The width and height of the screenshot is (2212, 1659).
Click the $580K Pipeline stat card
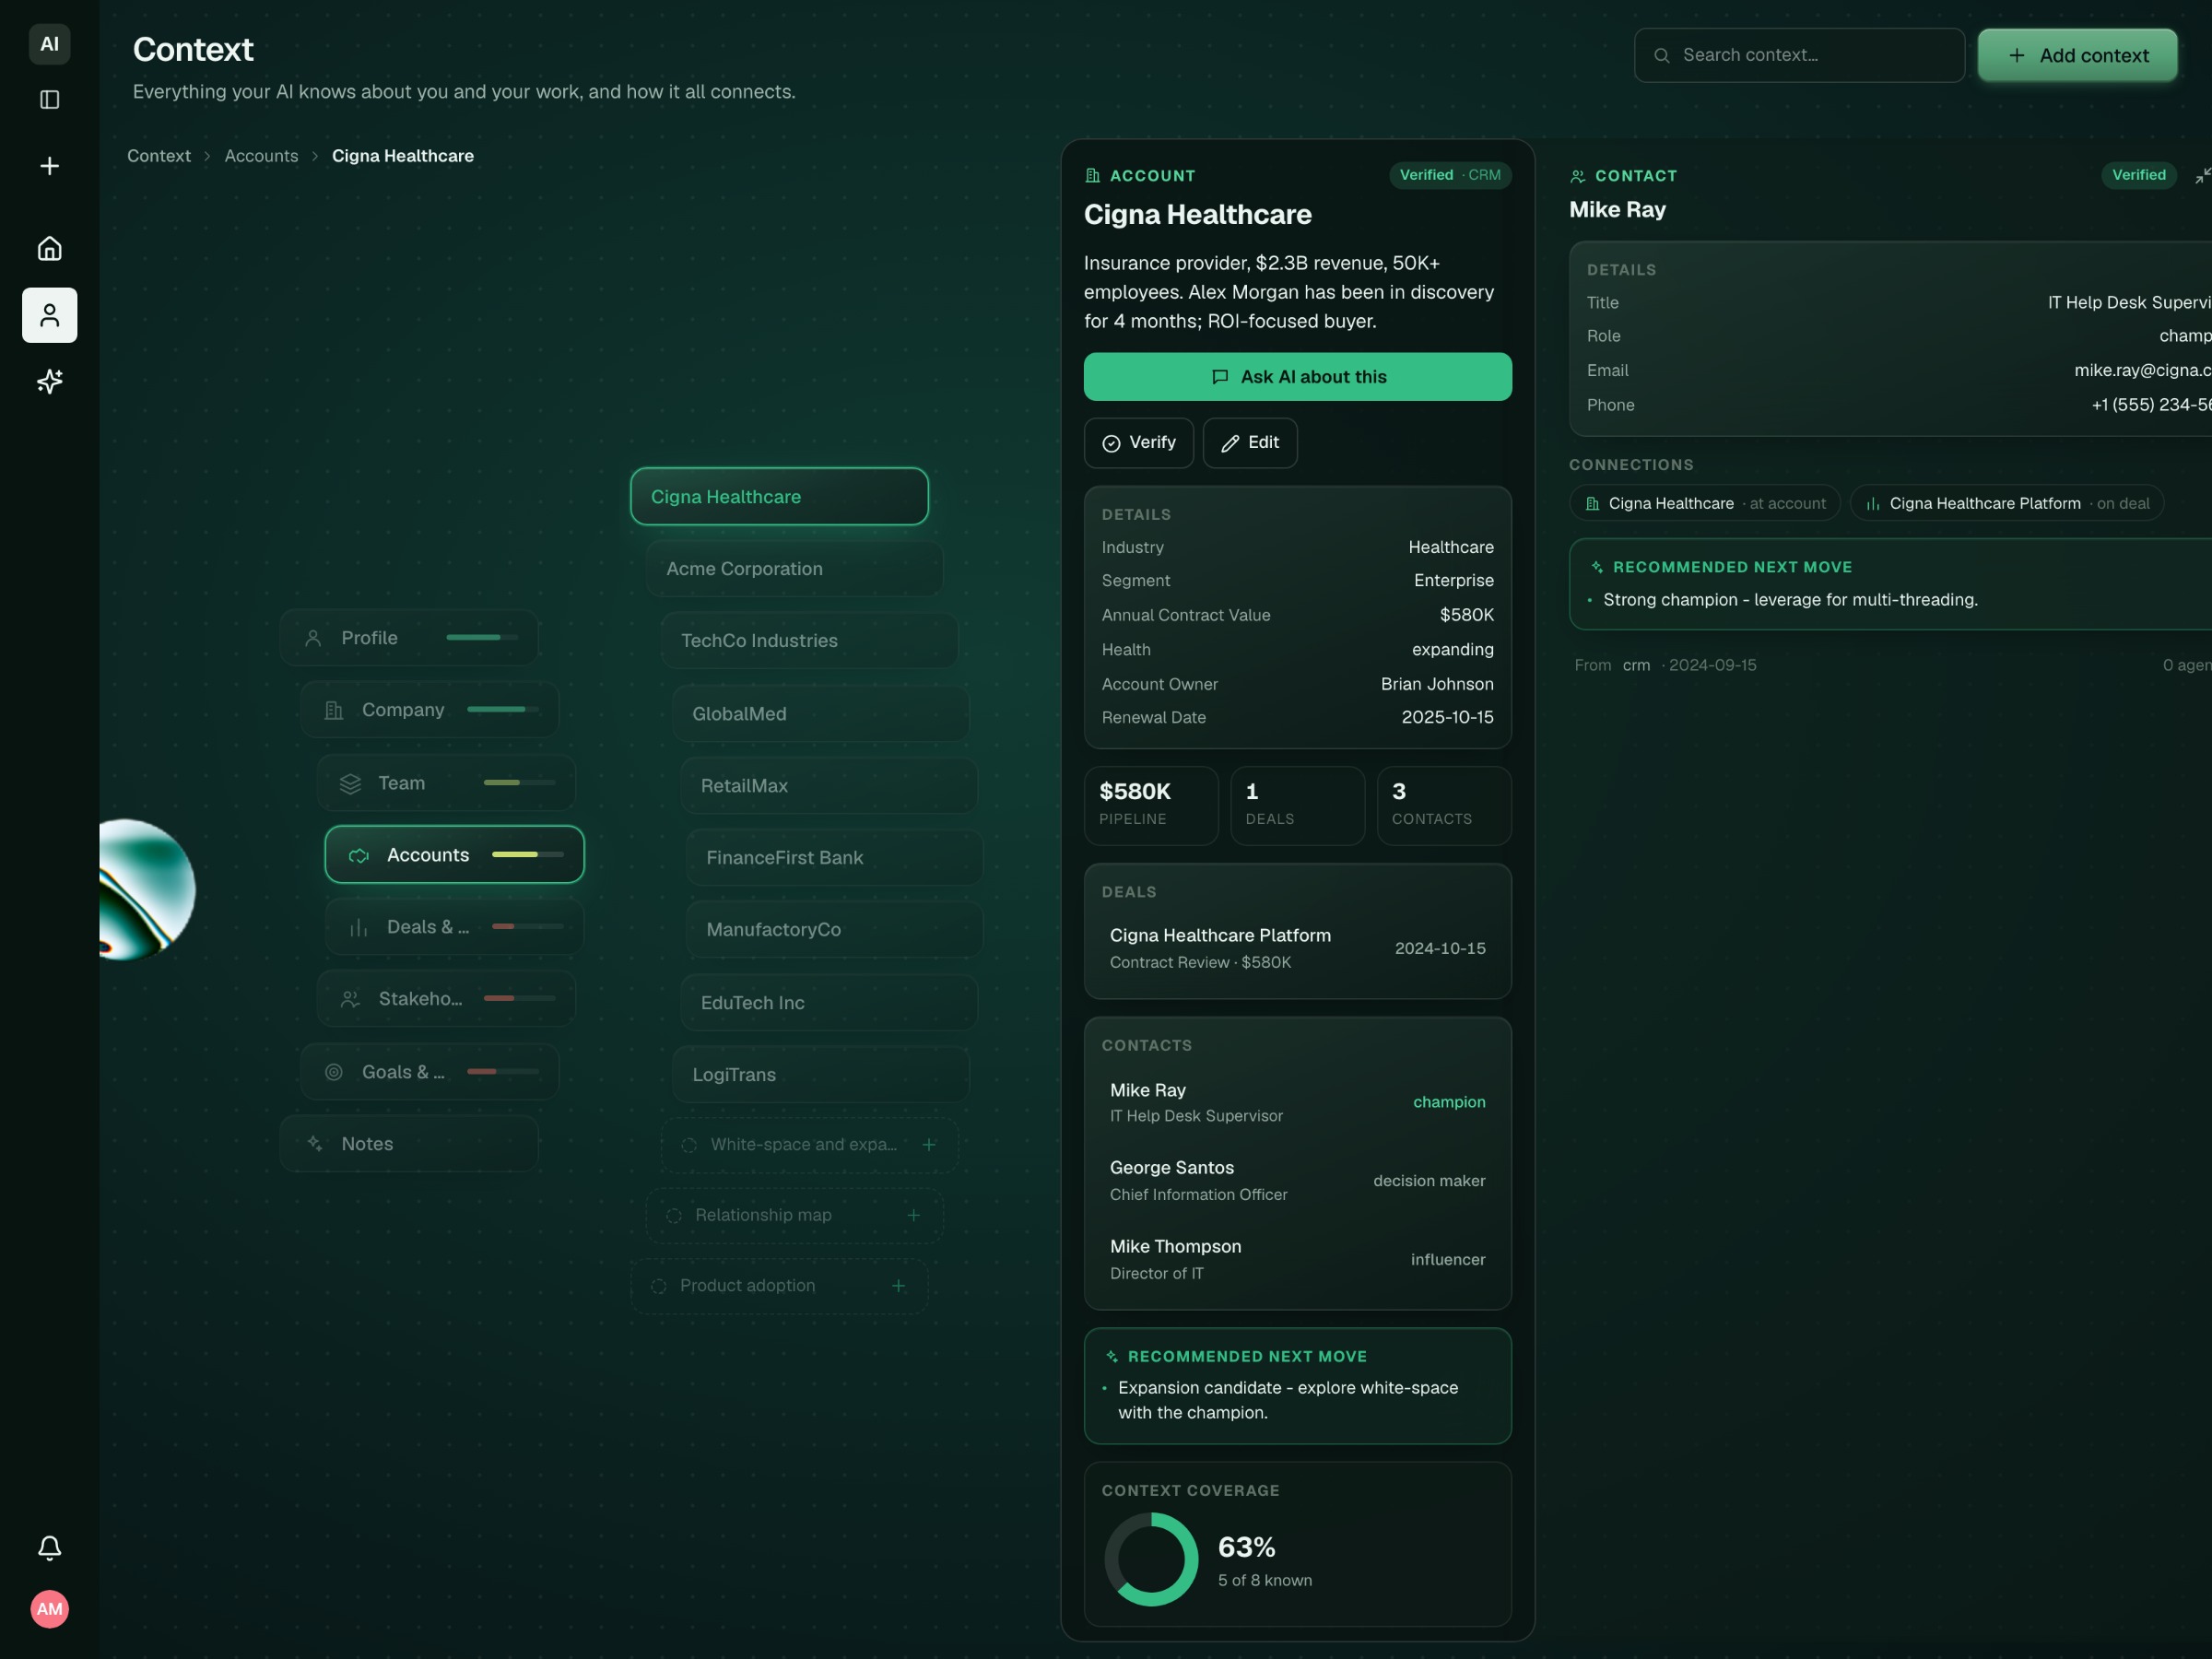click(x=1151, y=806)
